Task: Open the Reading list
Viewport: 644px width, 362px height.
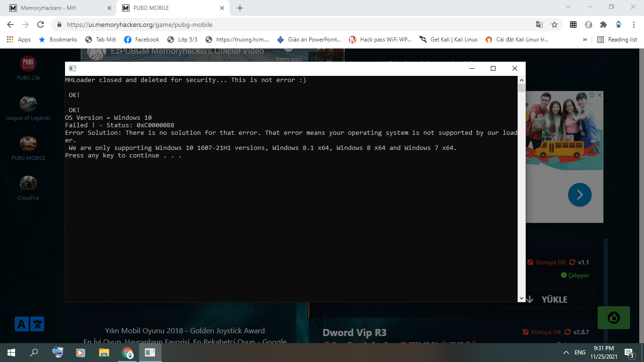Action: coord(617,40)
